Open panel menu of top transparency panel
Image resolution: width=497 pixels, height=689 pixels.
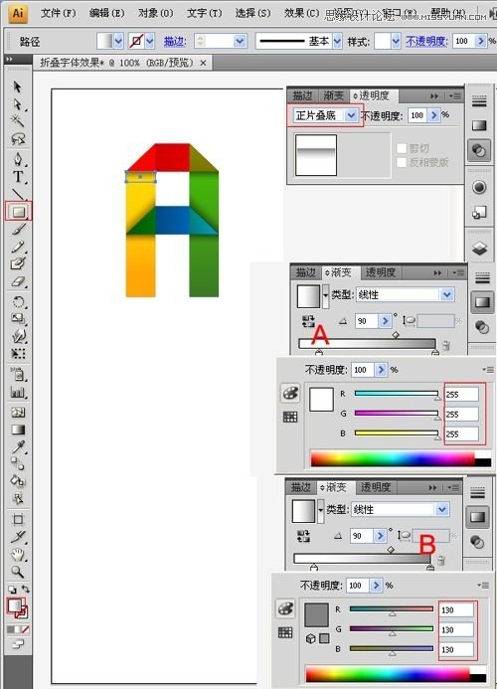coord(455,96)
